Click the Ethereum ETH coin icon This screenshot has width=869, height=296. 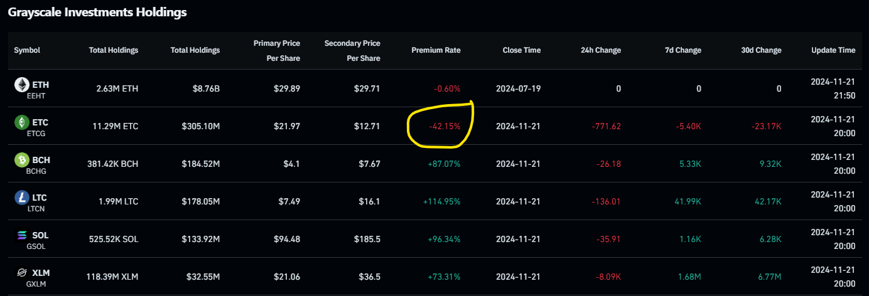[22, 85]
